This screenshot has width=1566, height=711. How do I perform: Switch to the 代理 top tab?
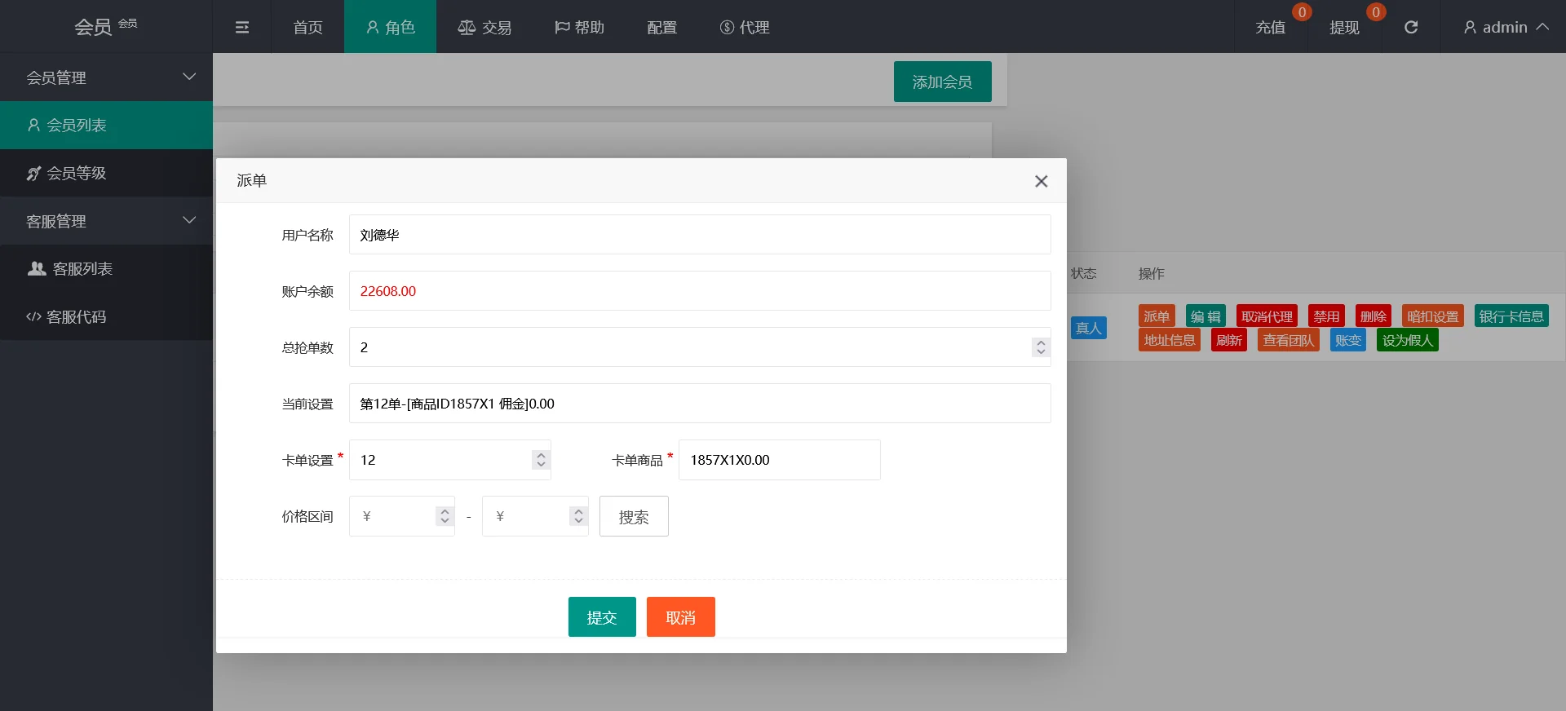pos(745,28)
